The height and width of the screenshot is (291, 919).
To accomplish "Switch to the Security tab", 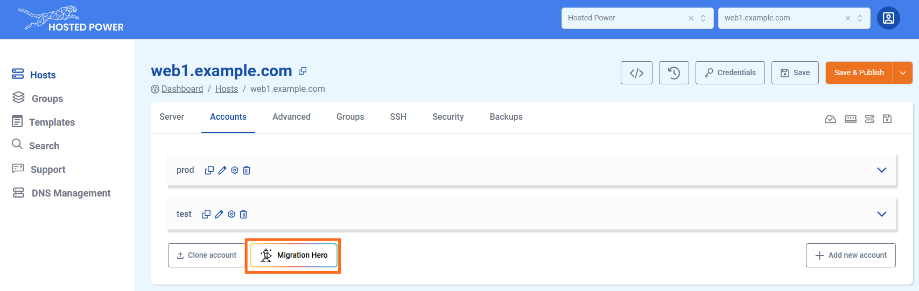I will click(448, 117).
